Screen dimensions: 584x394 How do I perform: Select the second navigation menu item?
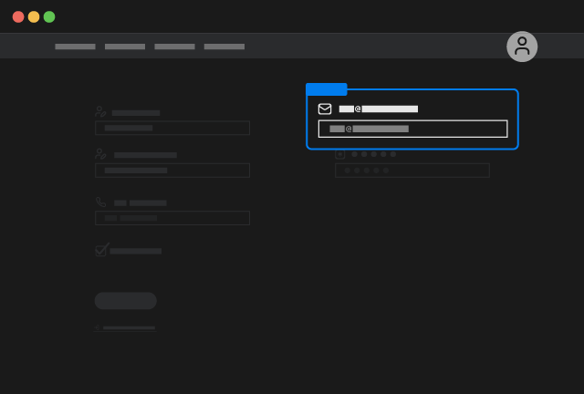click(x=125, y=47)
